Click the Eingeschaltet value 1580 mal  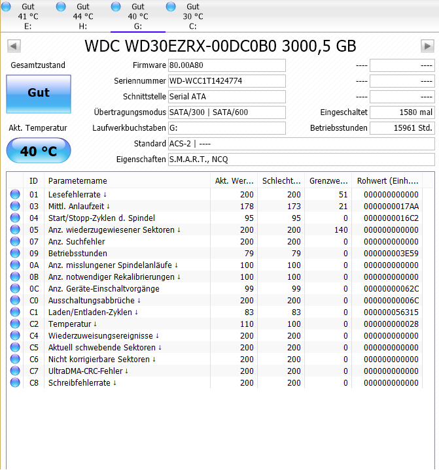(402, 112)
